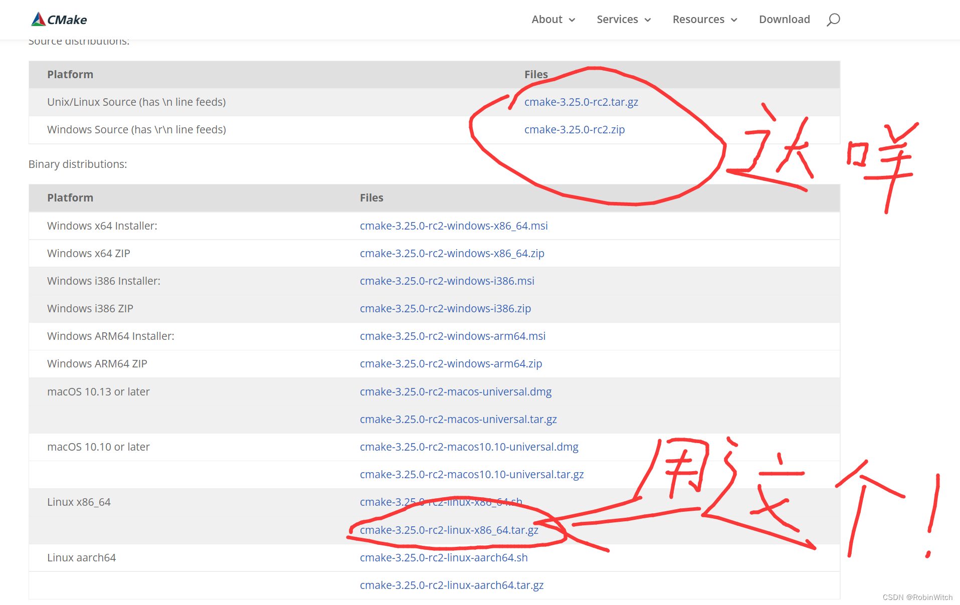Download the linux-x86_64.sh script

(x=441, y=502)
